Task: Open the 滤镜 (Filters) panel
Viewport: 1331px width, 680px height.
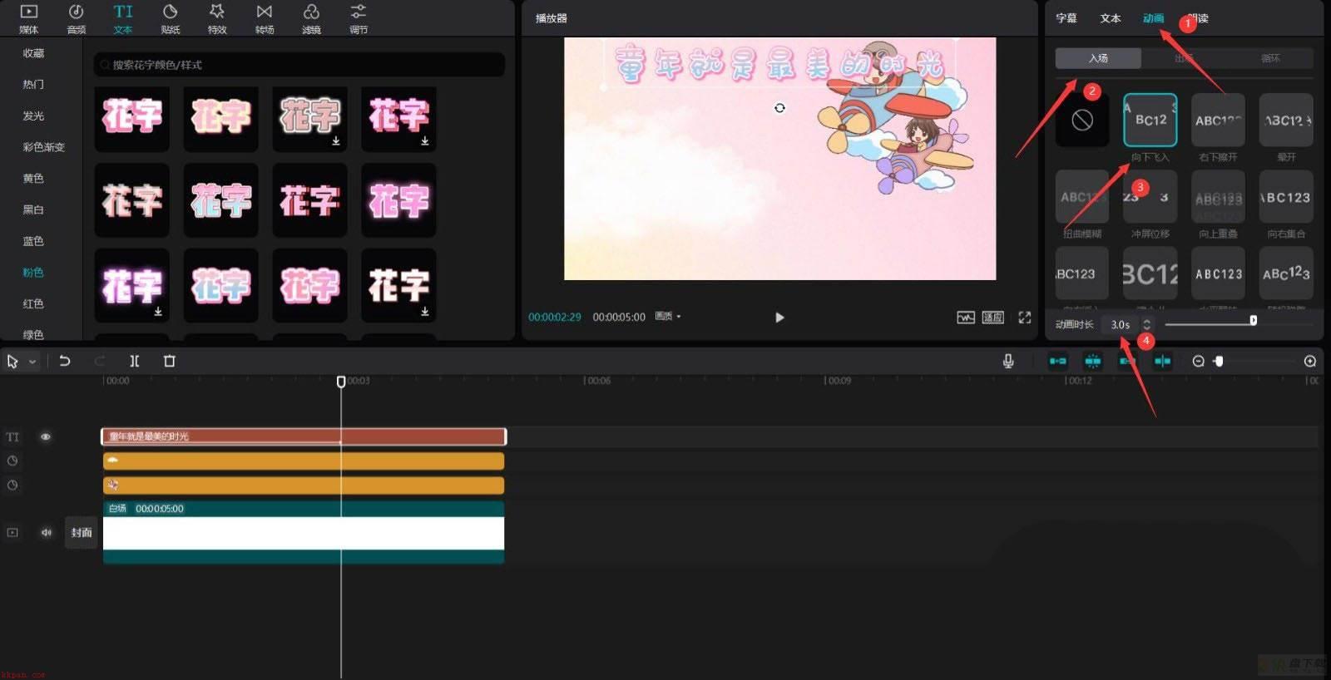Action: [311, 18]
